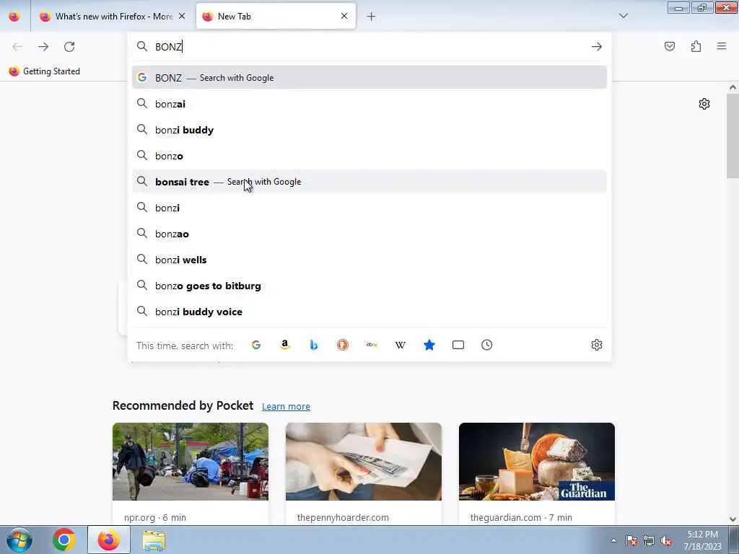This screenshot has width=739, height=554.
Task: Search history via the clock icon
Action: (x=487, y=345)
